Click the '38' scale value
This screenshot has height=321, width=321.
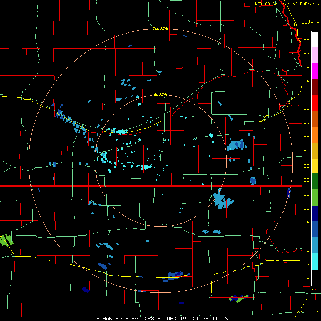pyautogui.click(x=306, y=138)
